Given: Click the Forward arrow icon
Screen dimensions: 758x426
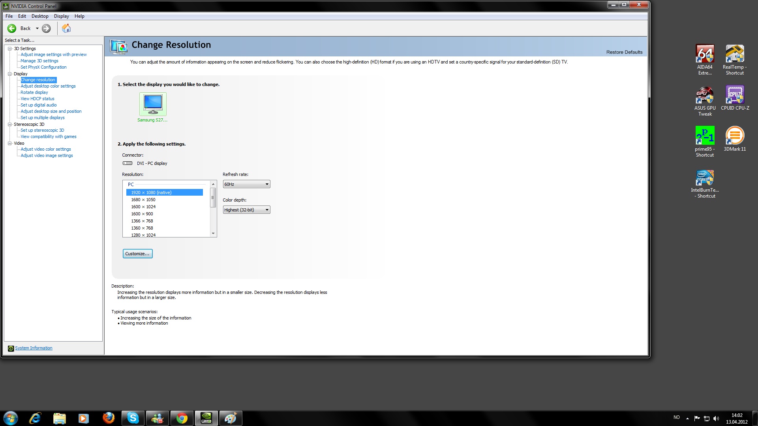Looking at the screenshot, I should click(46, 28).
